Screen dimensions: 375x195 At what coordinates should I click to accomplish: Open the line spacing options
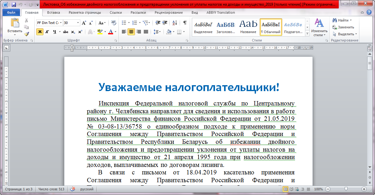pyautogui.click(x=157, y=32)
